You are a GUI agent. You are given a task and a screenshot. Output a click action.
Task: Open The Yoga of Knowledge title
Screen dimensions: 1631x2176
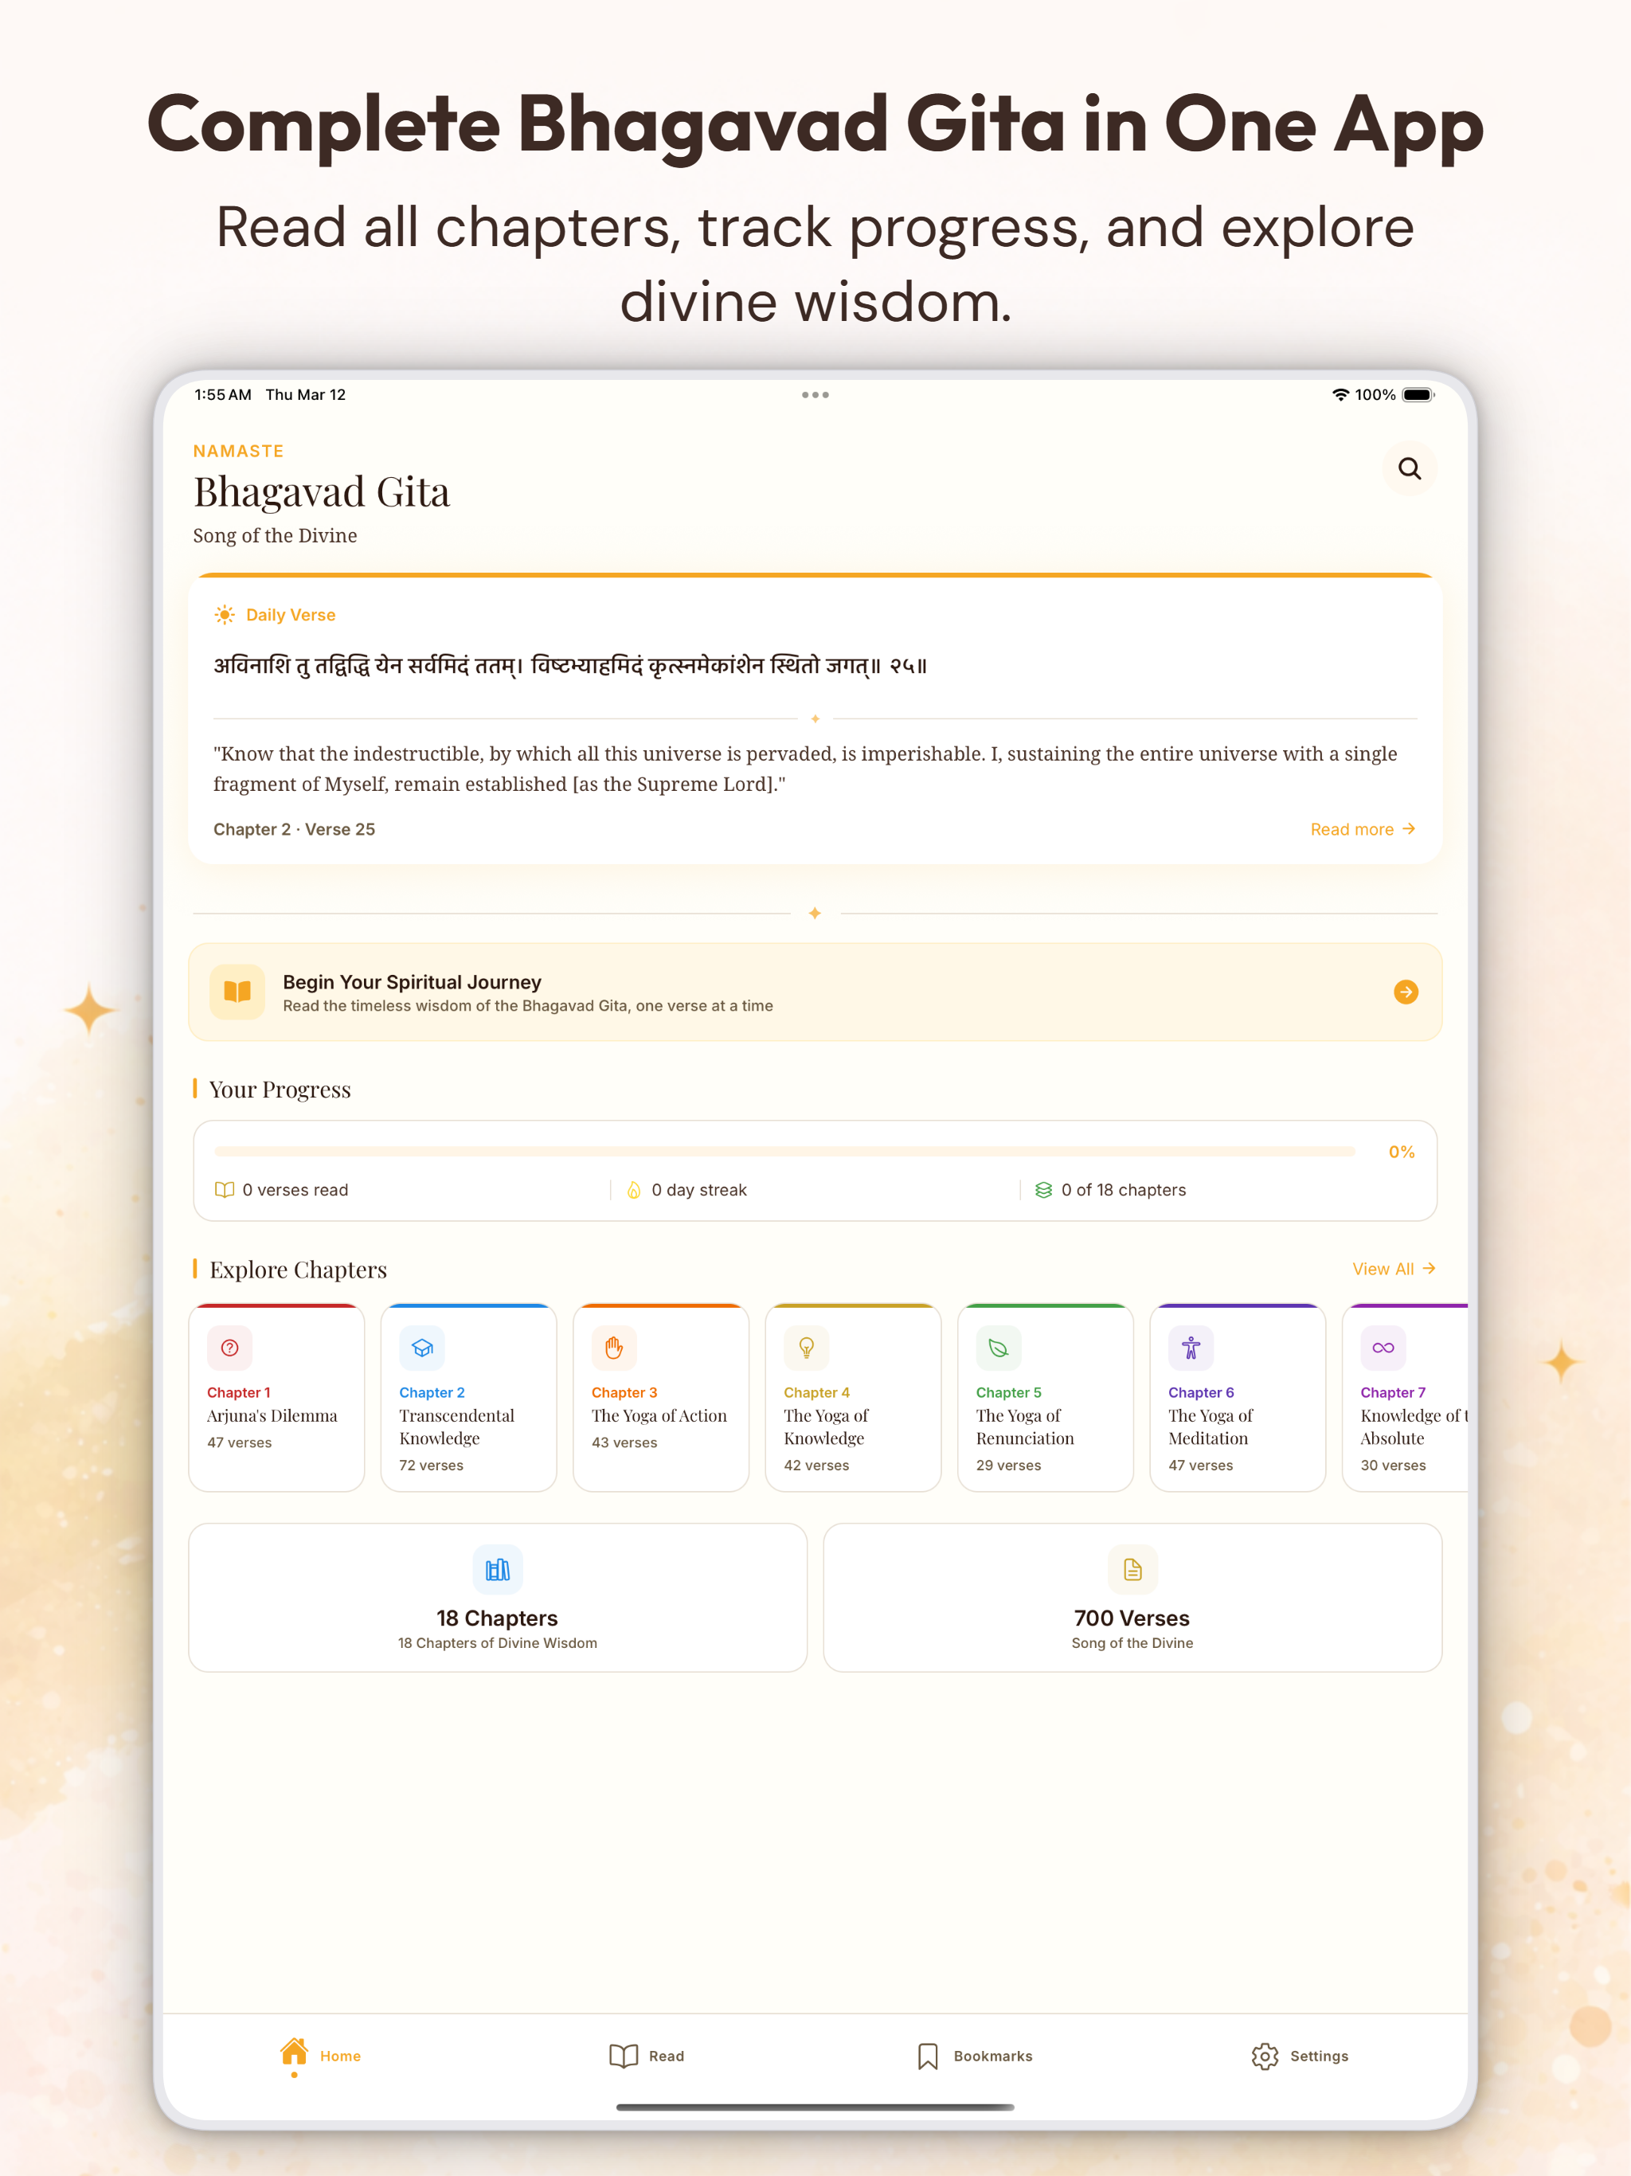tap(827, 1427)
